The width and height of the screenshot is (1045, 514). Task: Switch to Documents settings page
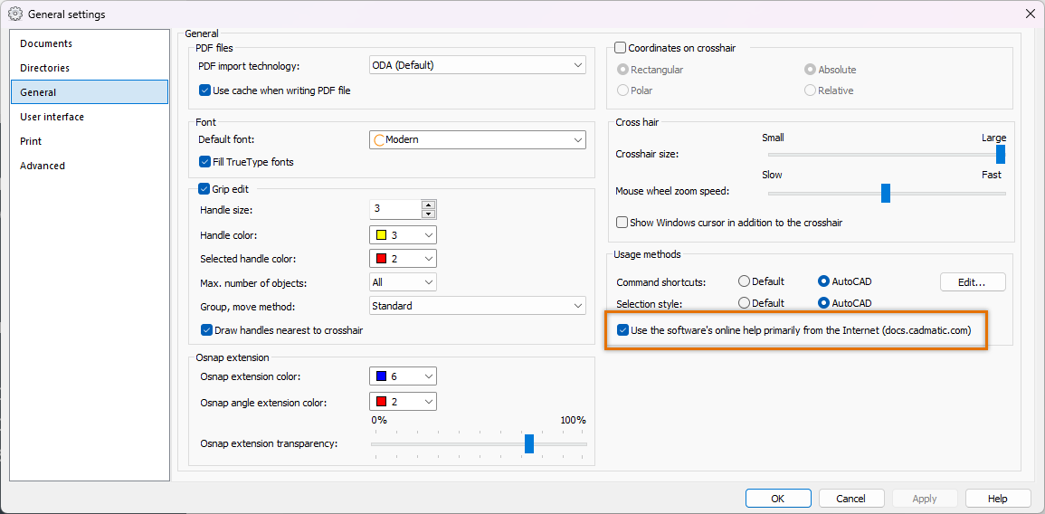click(46, 43)
